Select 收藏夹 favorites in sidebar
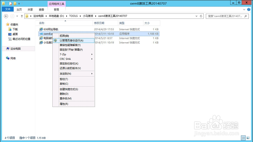 (x=14, y=25)
